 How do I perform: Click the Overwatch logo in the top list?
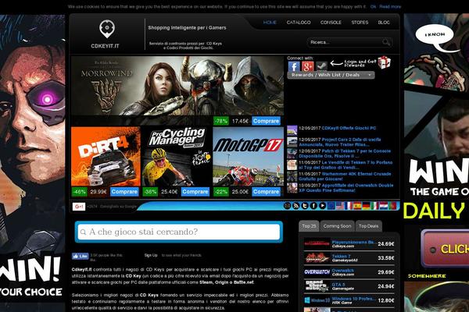click(317, 272)
